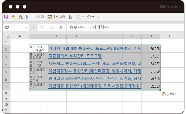
Task: Toggle the second 보기 checkbox after lock icon
Action: pos(56,17)
